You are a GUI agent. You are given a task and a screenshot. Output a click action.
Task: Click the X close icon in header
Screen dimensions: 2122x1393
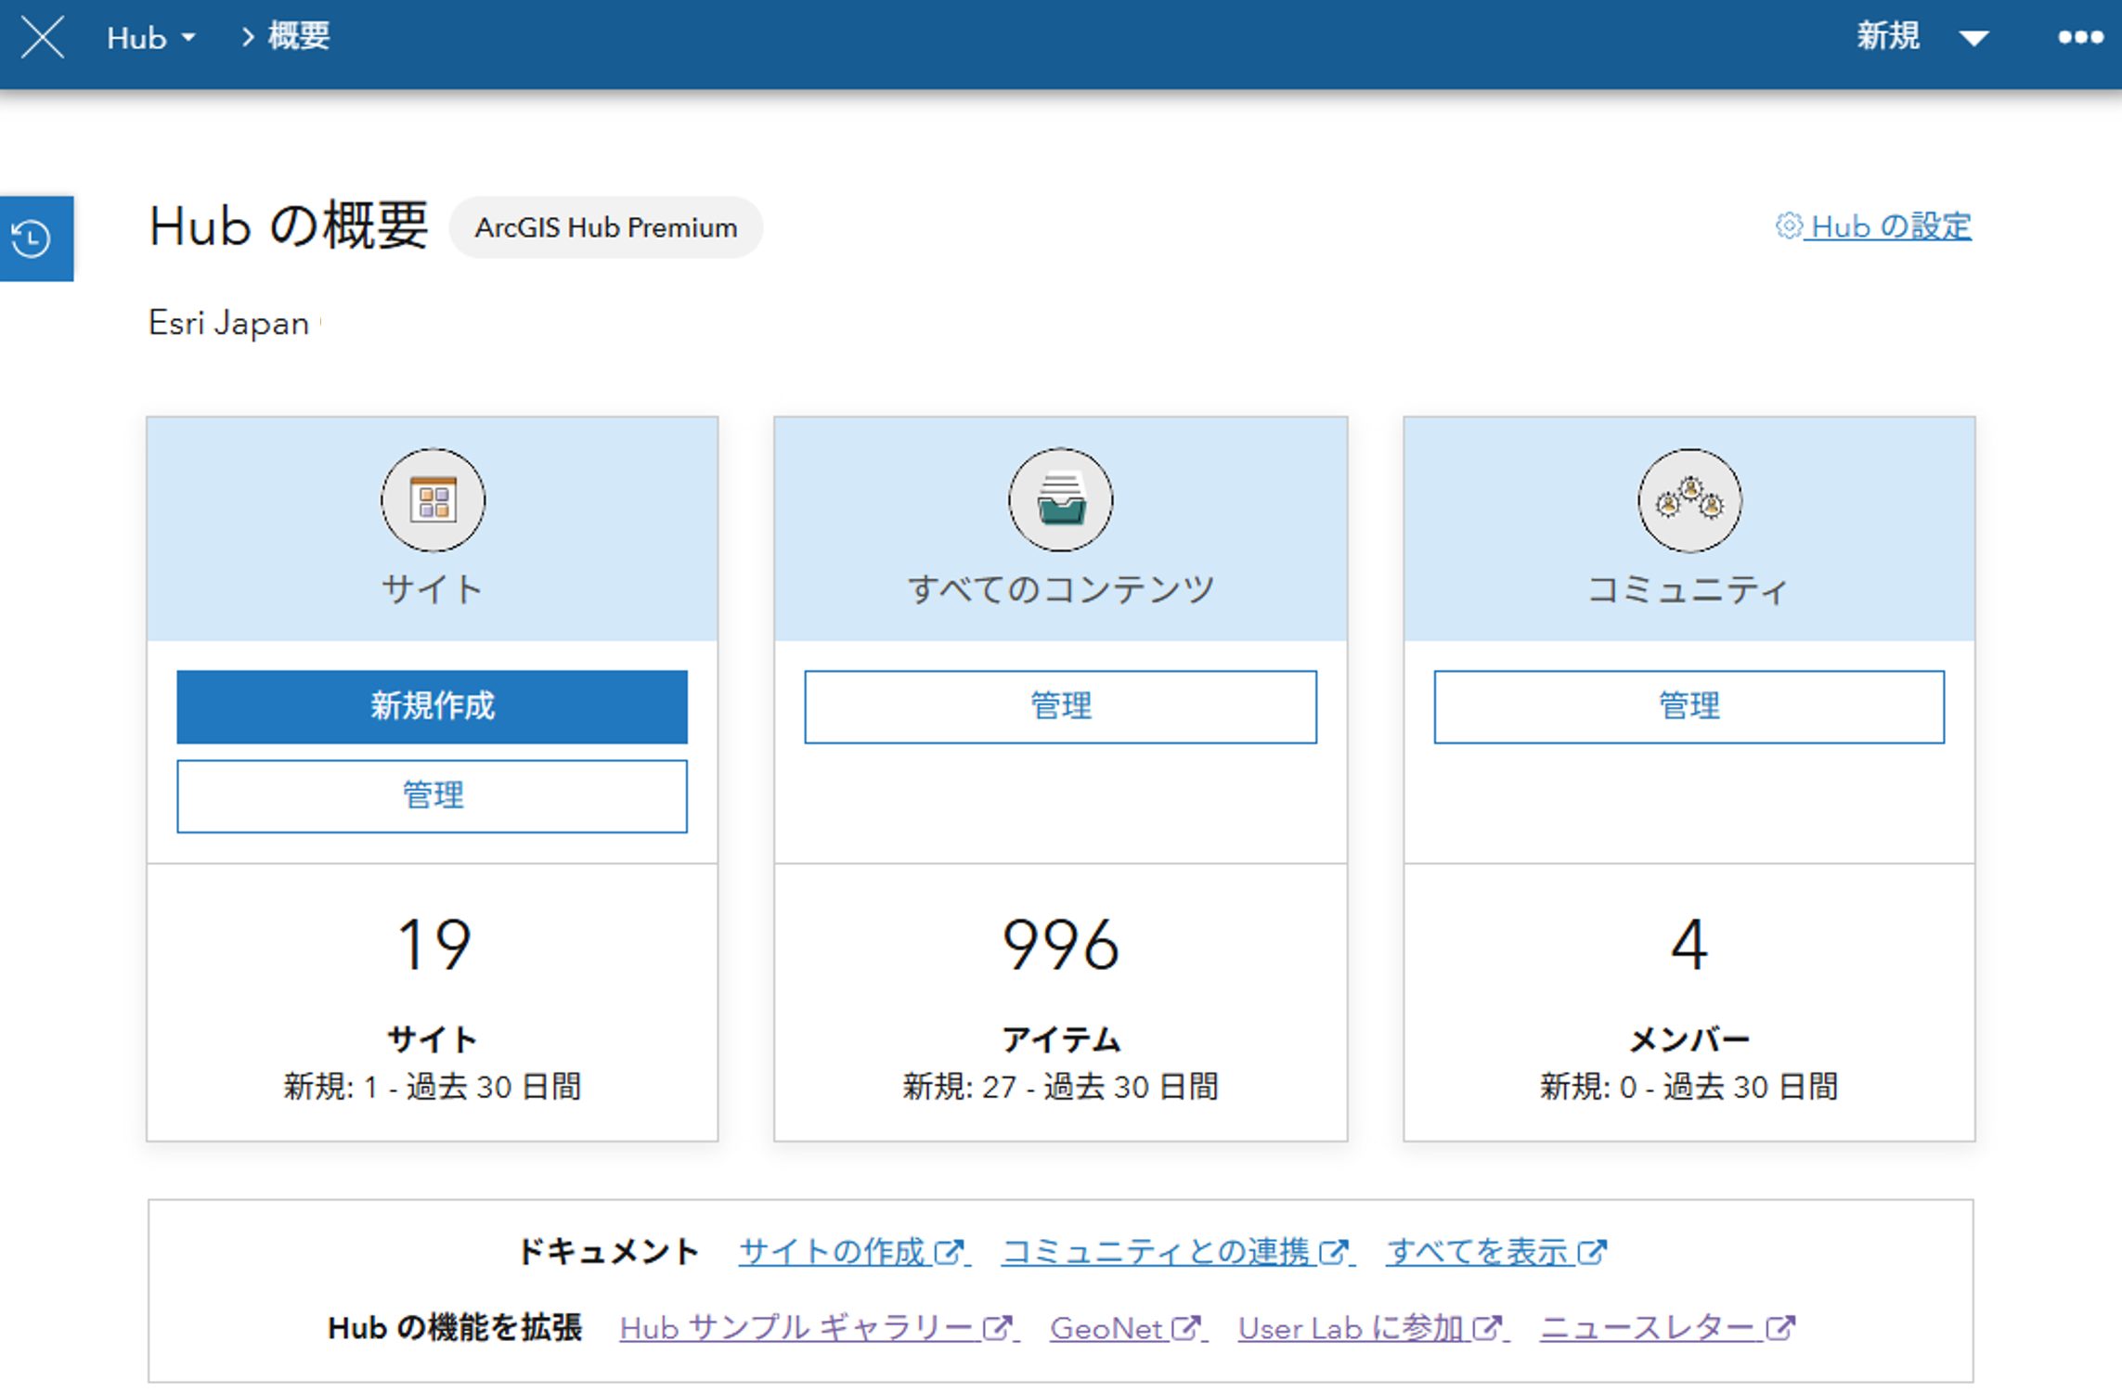coord(43,38)
